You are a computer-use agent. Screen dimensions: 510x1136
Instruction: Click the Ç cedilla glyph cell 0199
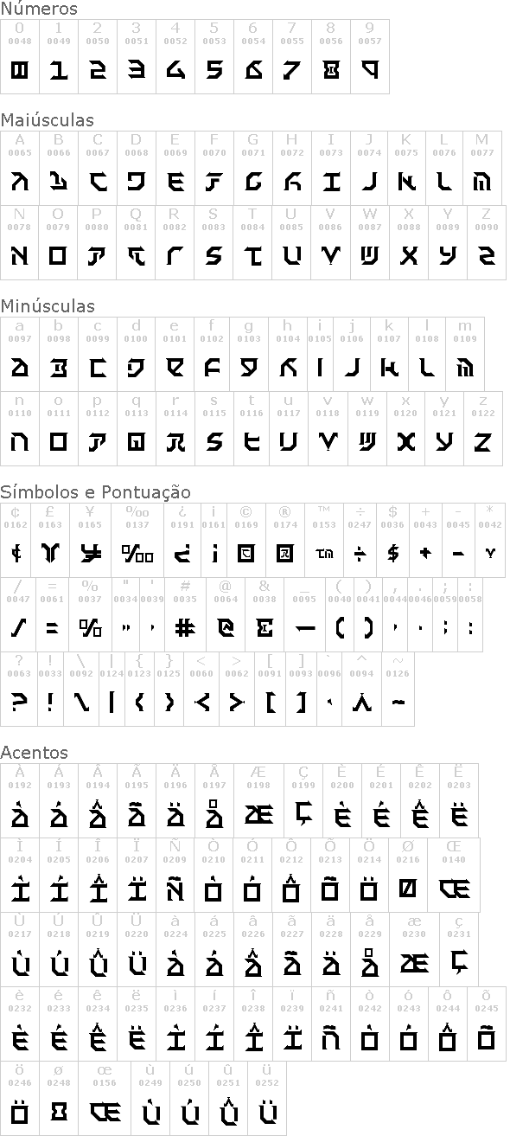click(303, 800)
